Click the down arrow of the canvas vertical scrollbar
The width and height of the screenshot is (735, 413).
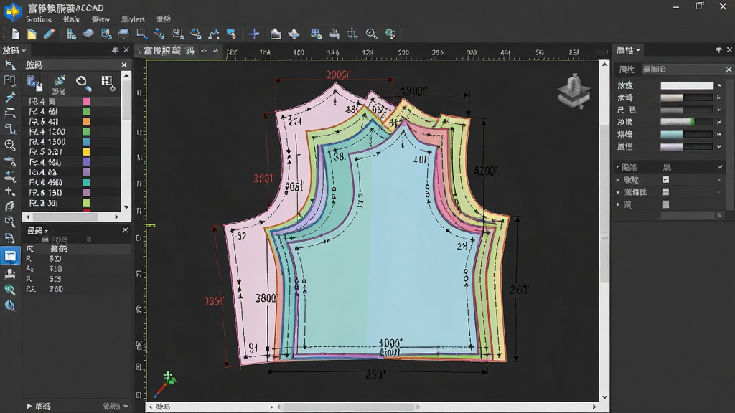coord(604,397)
